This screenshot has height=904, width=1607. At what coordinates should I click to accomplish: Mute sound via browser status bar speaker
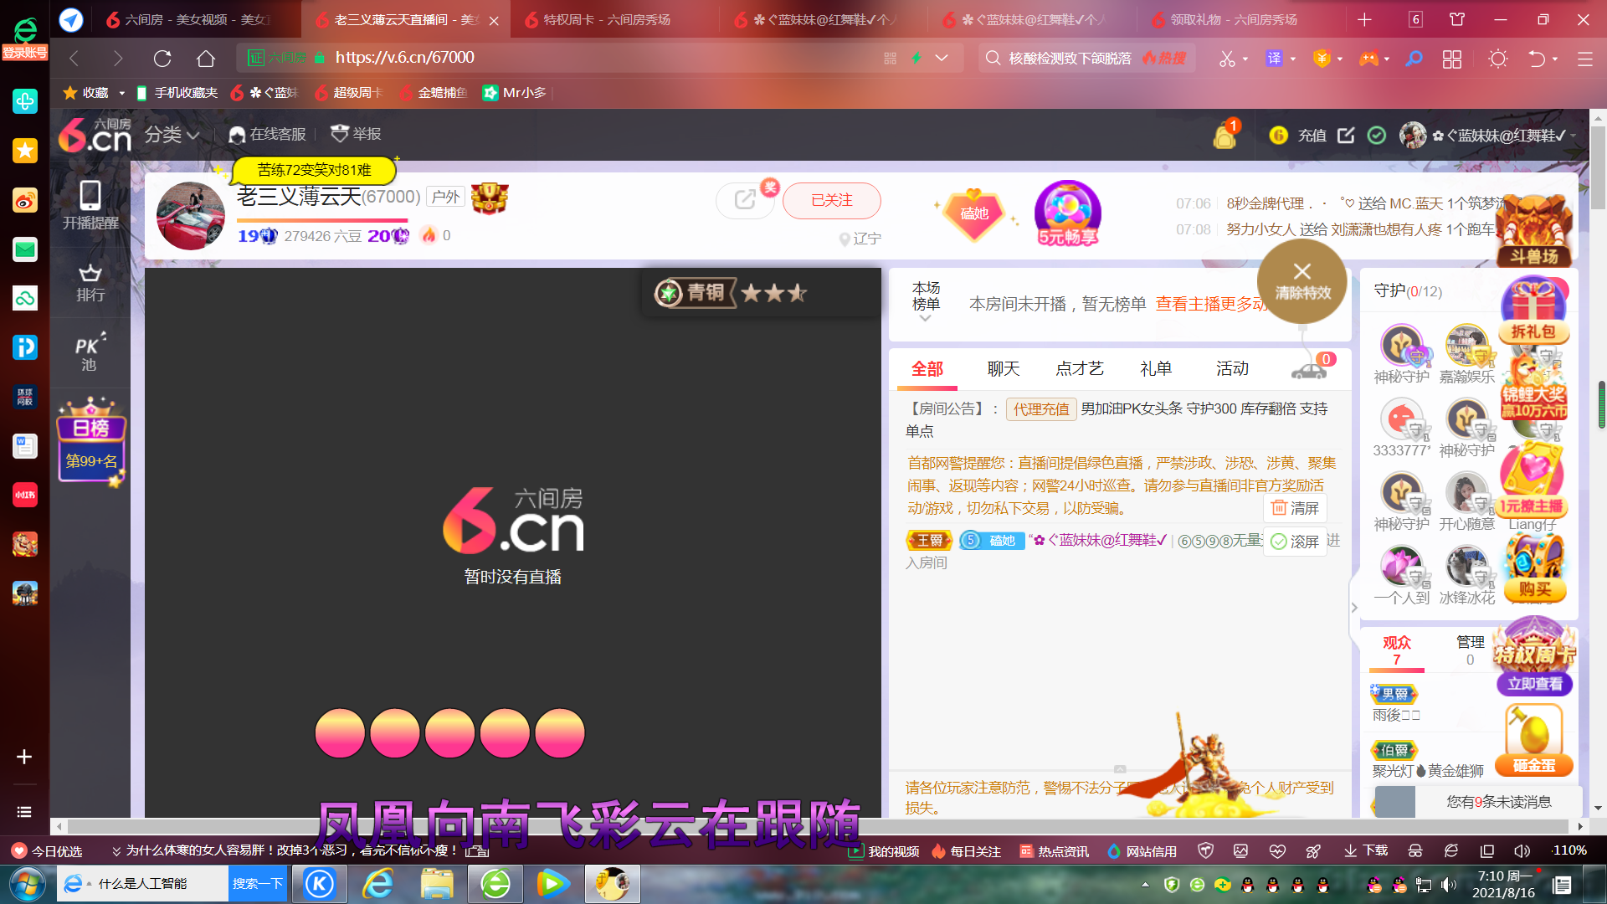point(1522,850)
